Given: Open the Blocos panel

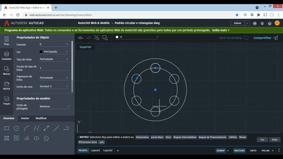Looking at the screenshot, I should pyautogui.click(x=7, y=71).
